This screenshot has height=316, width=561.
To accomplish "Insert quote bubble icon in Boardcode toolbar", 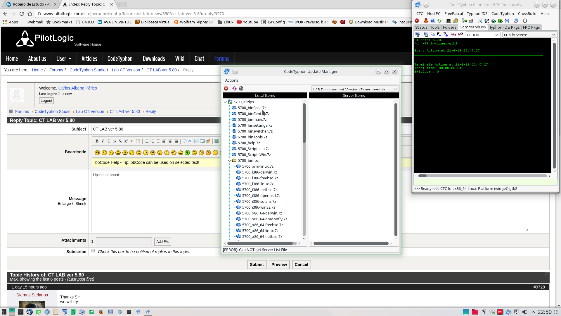I will 184,141.
